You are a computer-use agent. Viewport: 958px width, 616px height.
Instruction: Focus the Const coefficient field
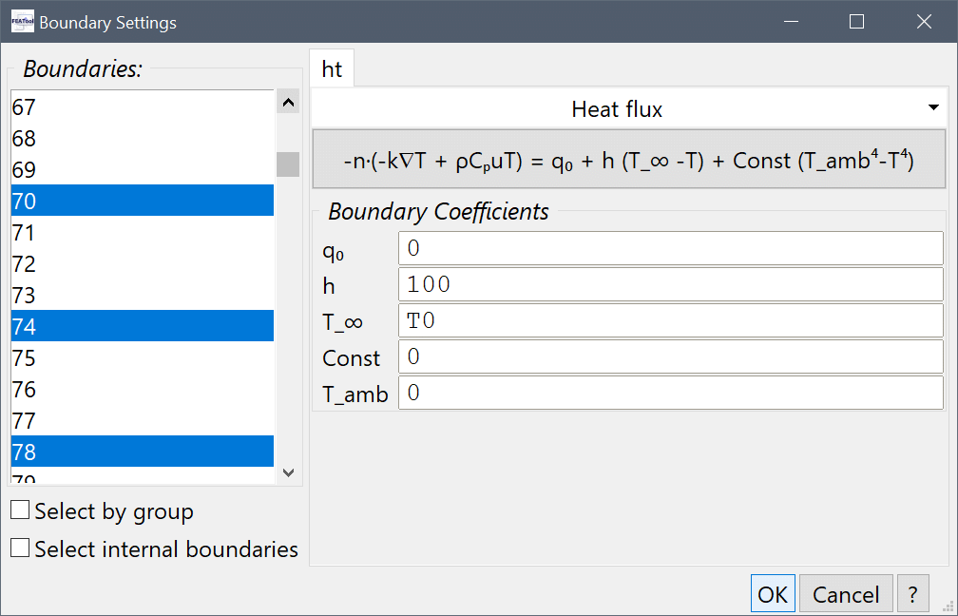tap(670, 357)
